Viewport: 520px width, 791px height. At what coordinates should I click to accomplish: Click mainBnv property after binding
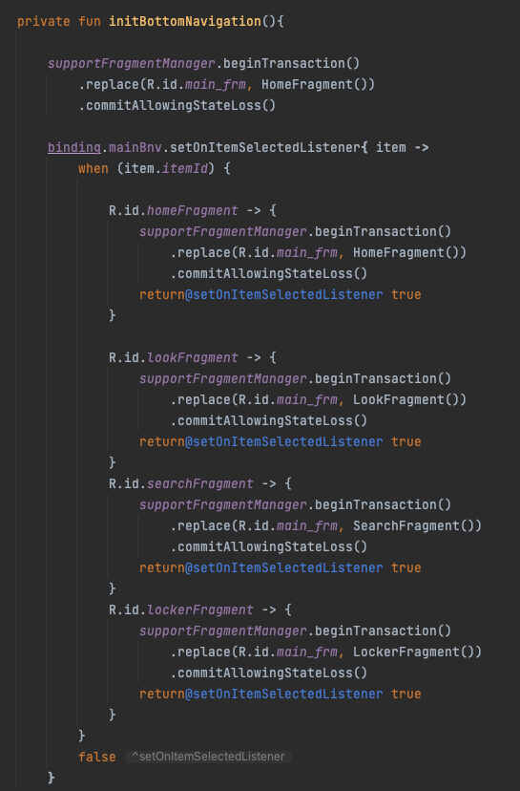click(135, 148)
